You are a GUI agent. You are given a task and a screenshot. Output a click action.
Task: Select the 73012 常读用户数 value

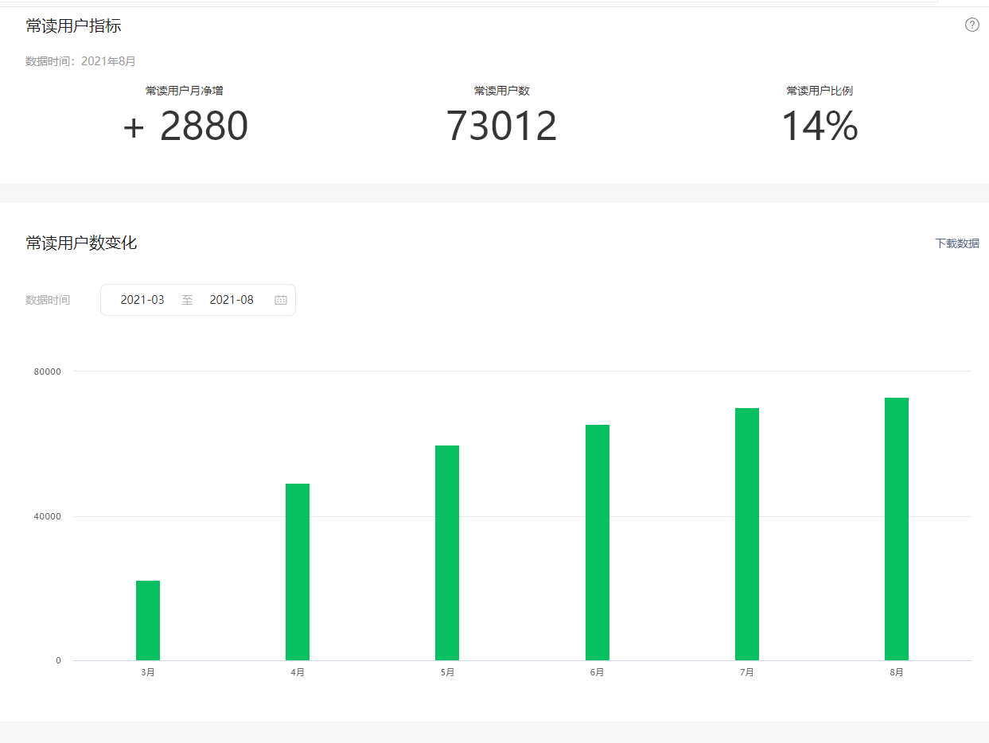click(501, 126)
